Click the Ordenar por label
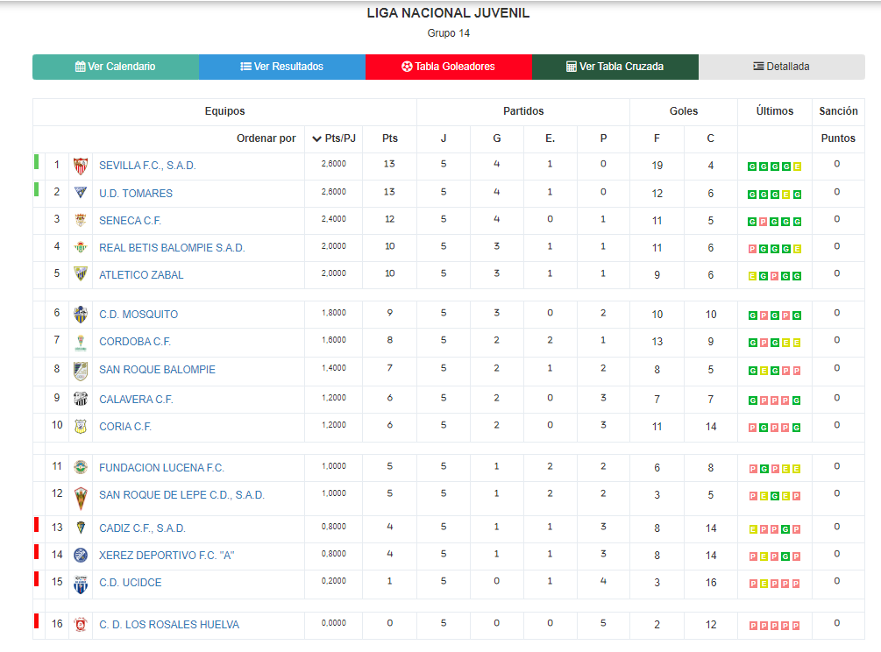This screenshot has width=881, height=652. tap(266, 138)
